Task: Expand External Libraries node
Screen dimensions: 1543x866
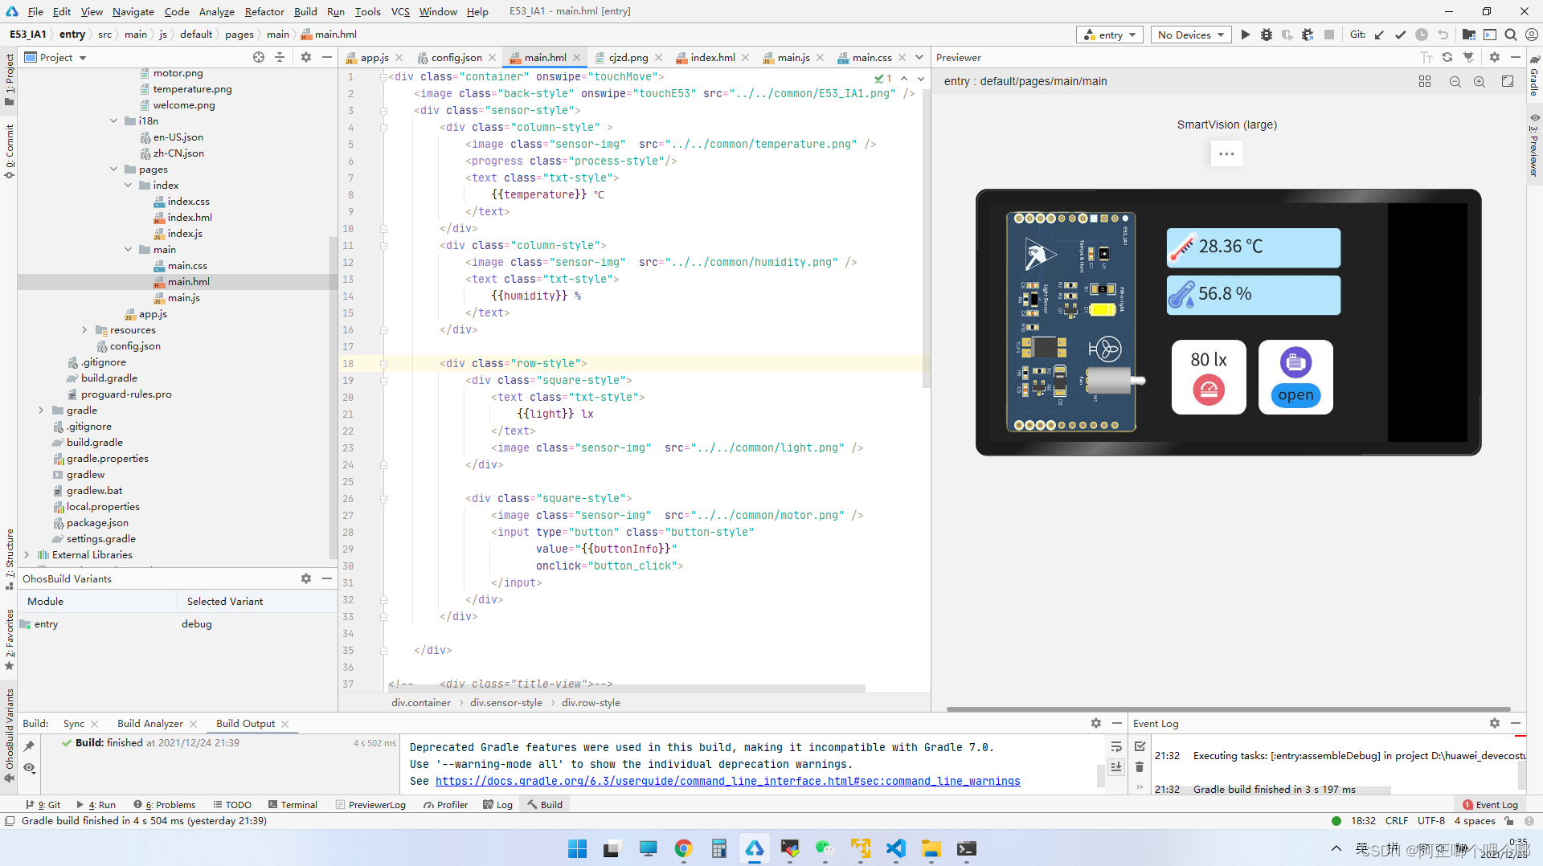Action: [27, 555]
